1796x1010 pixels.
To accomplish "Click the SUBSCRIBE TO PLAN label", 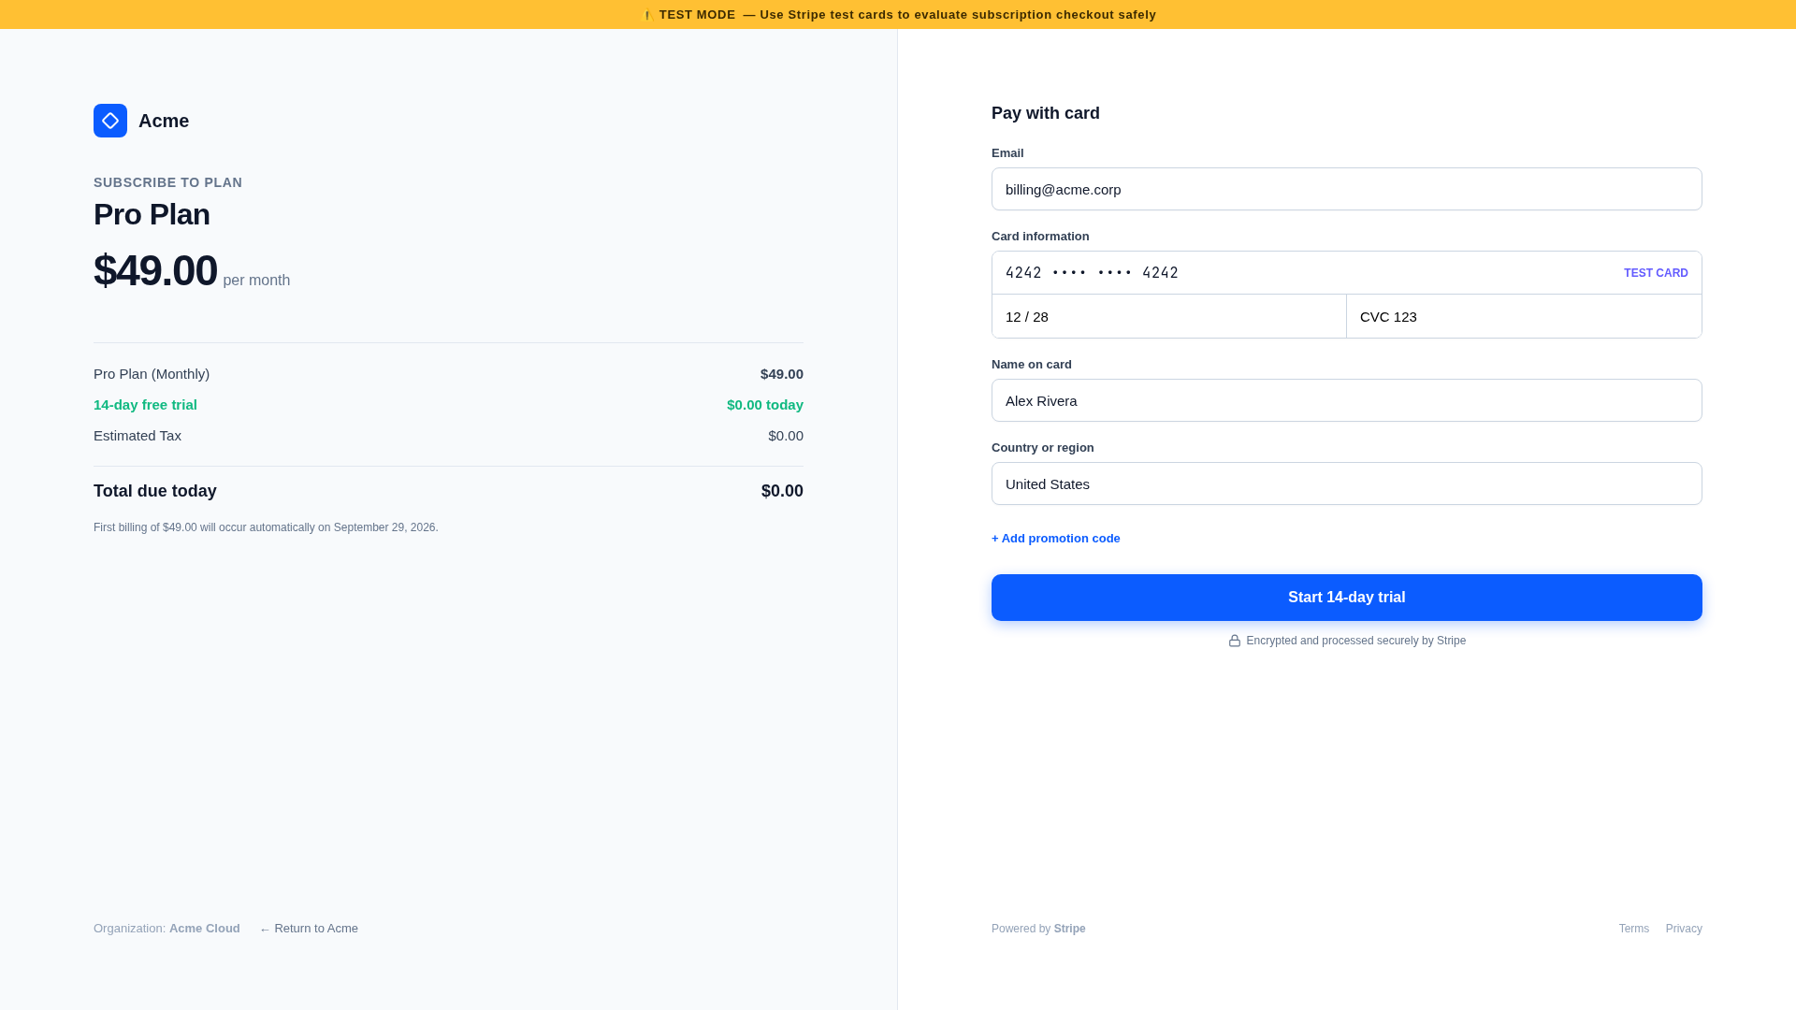I will pyautogui.click(x=167, y=182).
